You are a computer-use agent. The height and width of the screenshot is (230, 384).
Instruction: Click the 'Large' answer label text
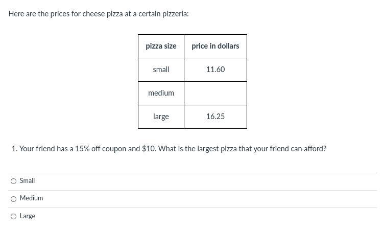pyautogui.click(x=28, y=216)
